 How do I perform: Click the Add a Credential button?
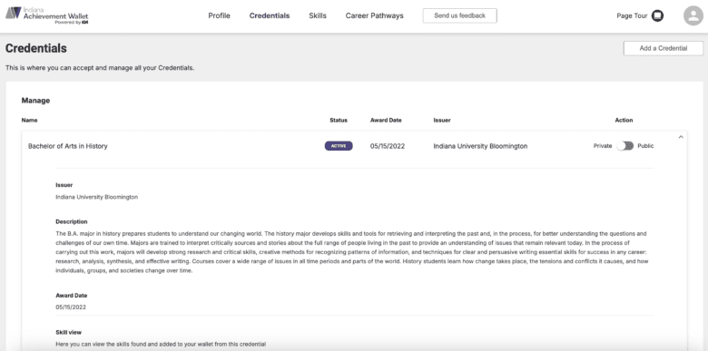(664, 48)
